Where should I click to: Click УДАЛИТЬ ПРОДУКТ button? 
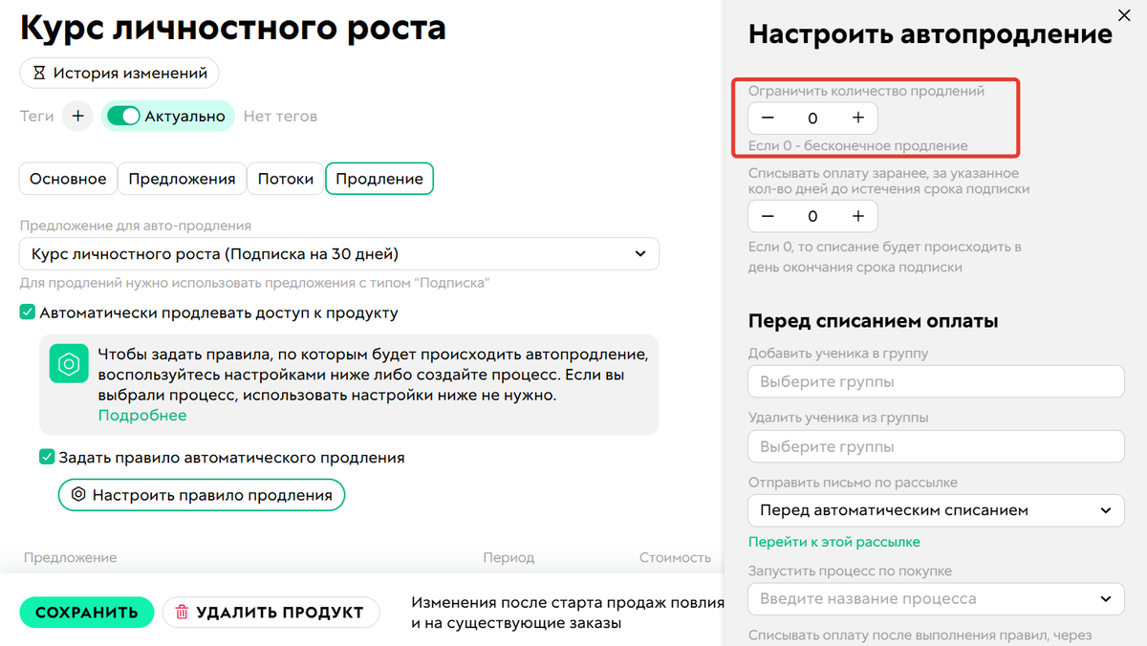271,613
